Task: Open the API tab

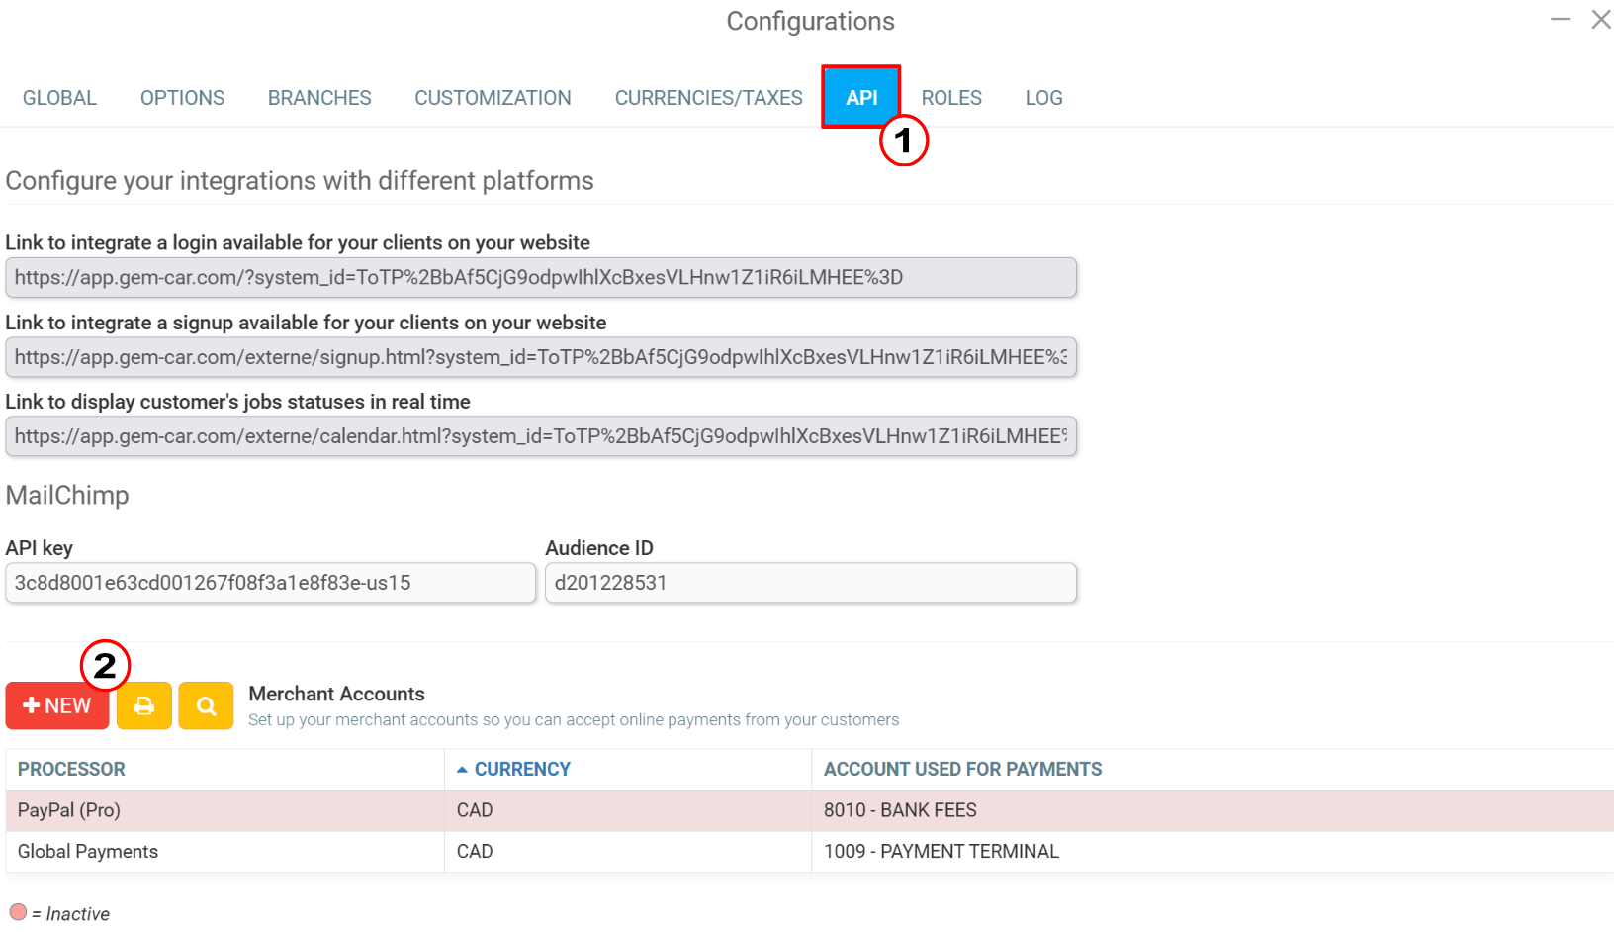Action: click(861, 97)
